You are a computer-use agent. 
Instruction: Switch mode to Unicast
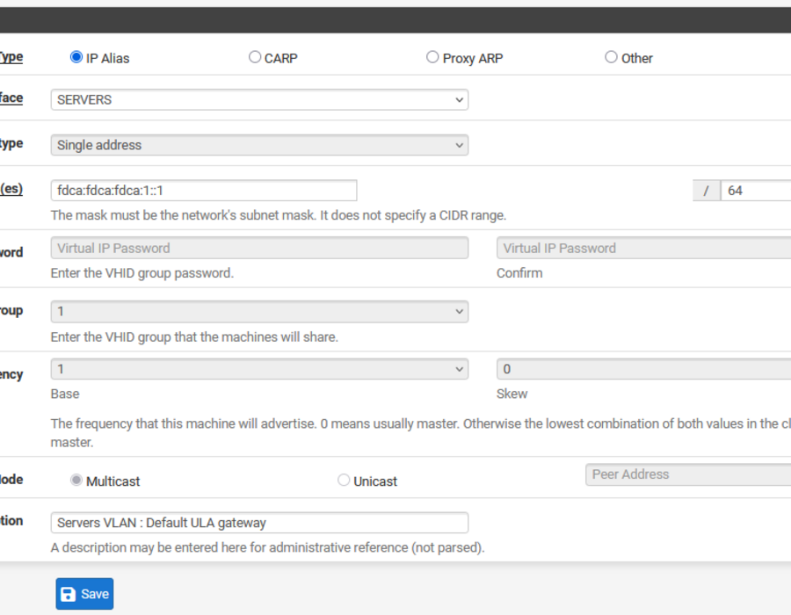pos(344,480)
